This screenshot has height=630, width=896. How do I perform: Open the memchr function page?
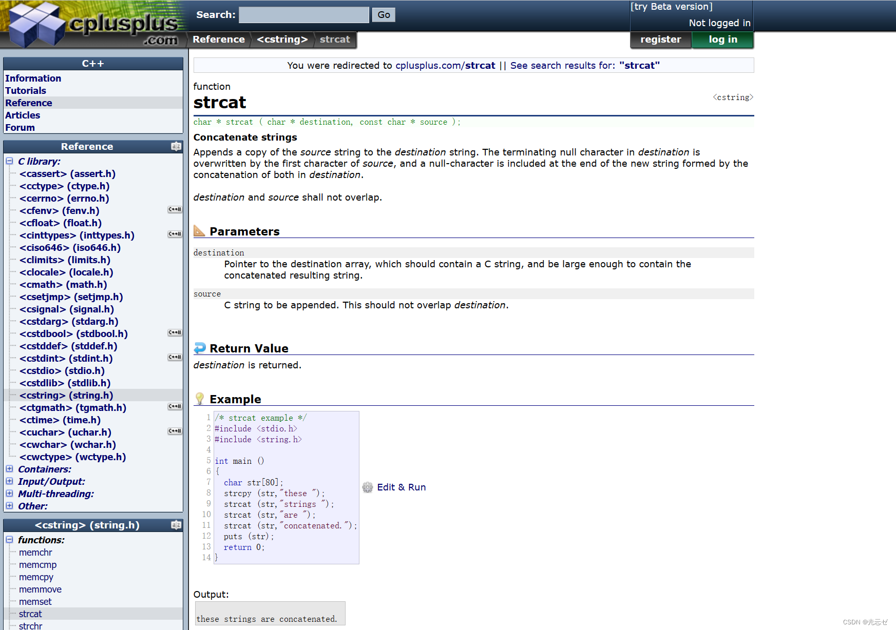click(x=35, y=553)
